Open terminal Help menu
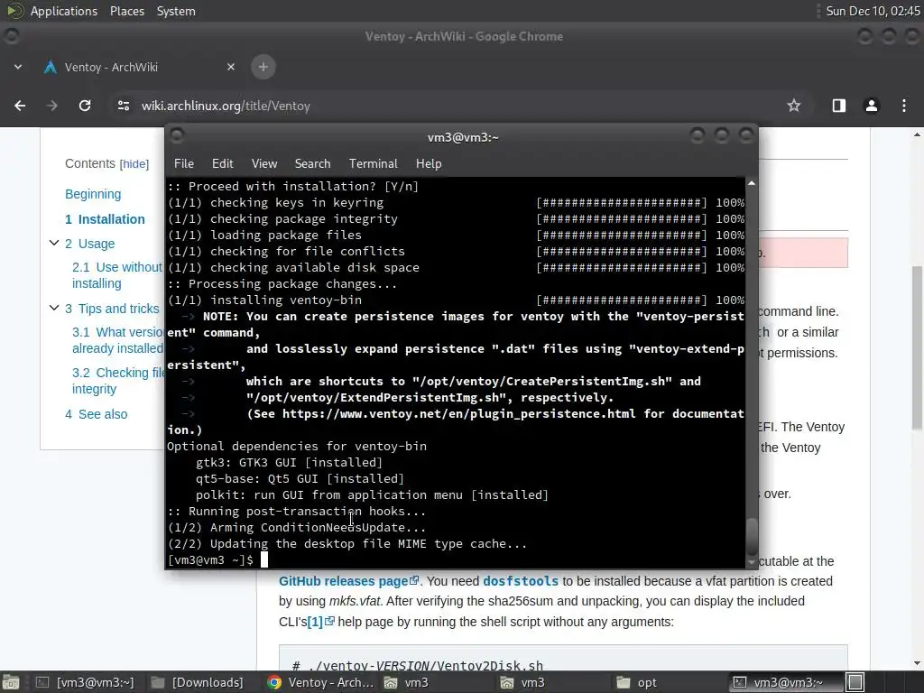924x693 pixels. 429,164
